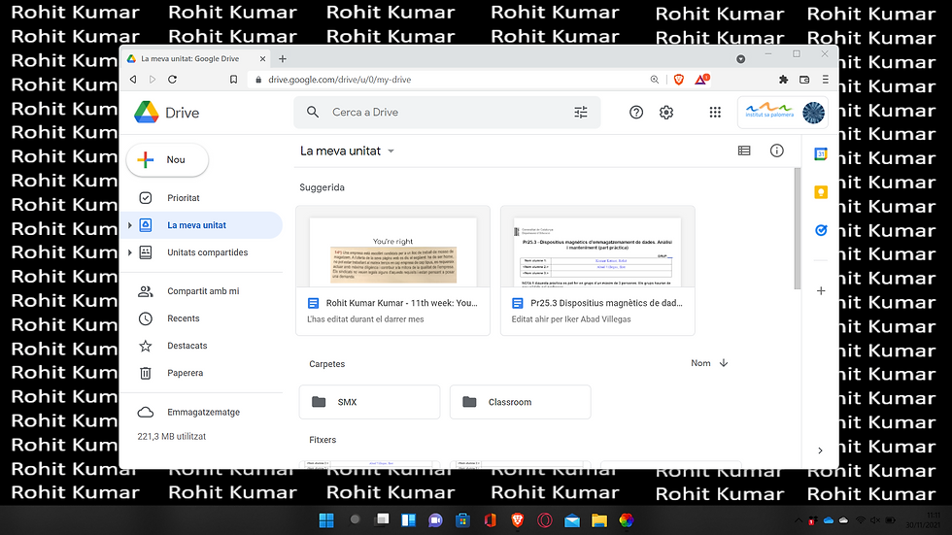This screenshot has width=952, height=535.
Task: Open Emmagatzematge storage page
Action: [x=202, y=412]
